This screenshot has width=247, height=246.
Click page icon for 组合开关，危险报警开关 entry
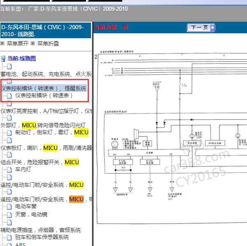click(x=9, y=155)
